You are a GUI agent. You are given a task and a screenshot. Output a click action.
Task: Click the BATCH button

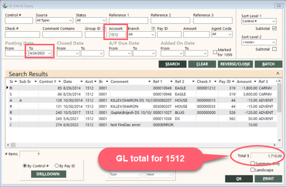point(269,64)
